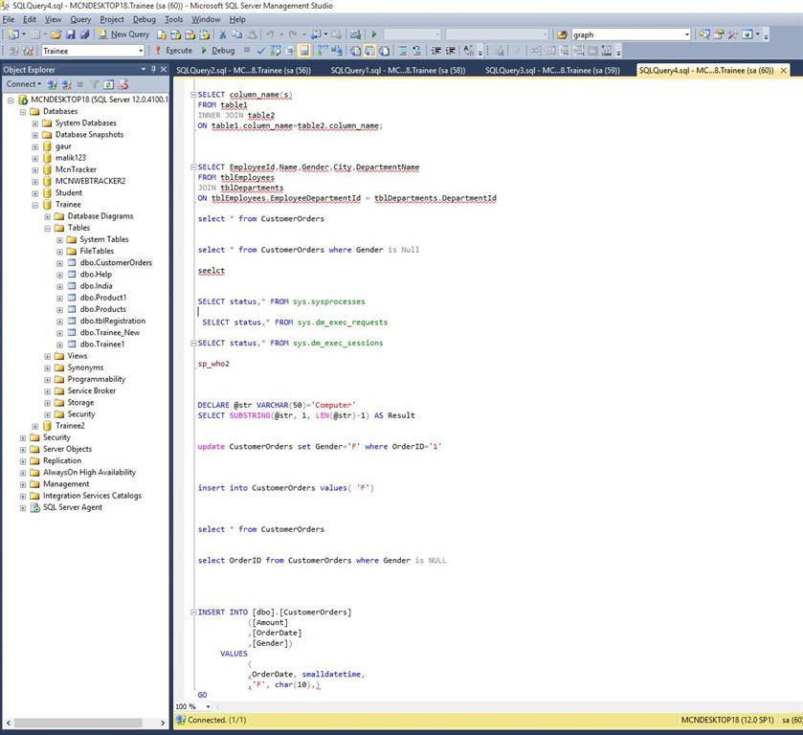The height and width of the screenshot is (735, 803).
Task: Click the Save file toolbar icon
Action: click(x=70, y=34)
